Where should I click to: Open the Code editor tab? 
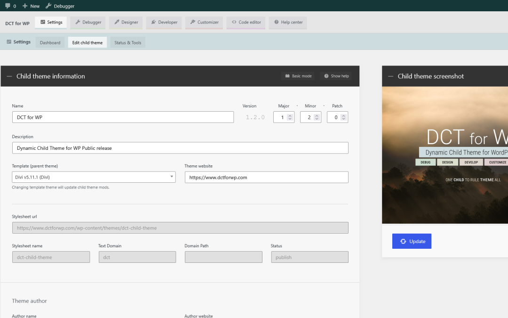pos(246,23)
